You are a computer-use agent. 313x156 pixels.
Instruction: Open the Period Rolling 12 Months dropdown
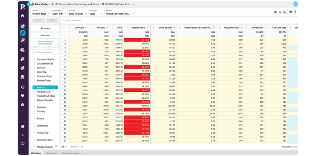pyautogui.click(x=120, y=12)
